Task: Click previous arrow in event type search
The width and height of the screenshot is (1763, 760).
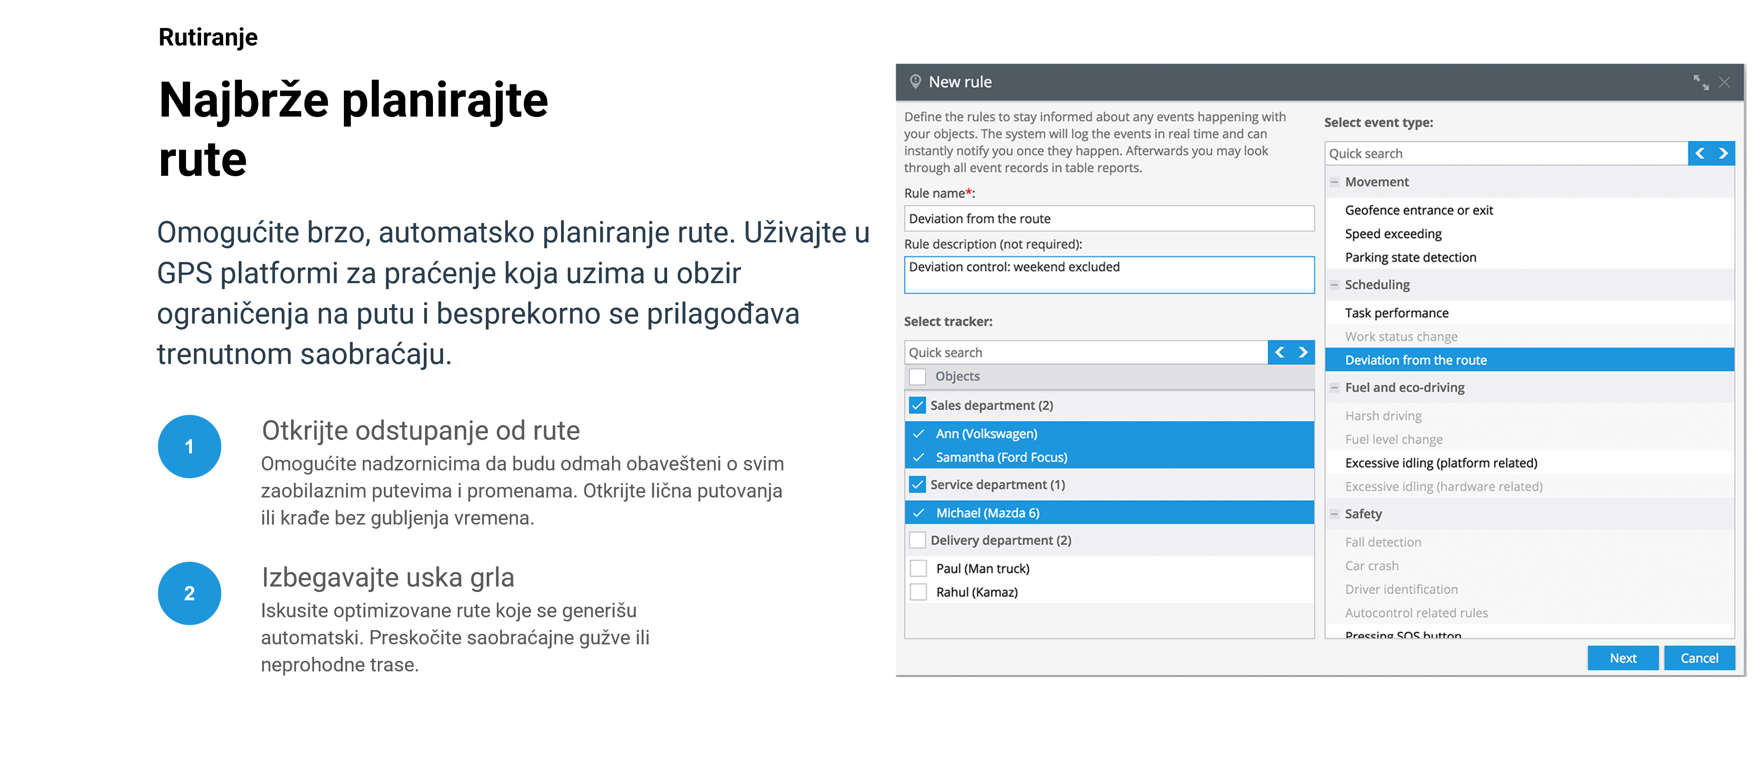Action: (x=1700, y=153)
